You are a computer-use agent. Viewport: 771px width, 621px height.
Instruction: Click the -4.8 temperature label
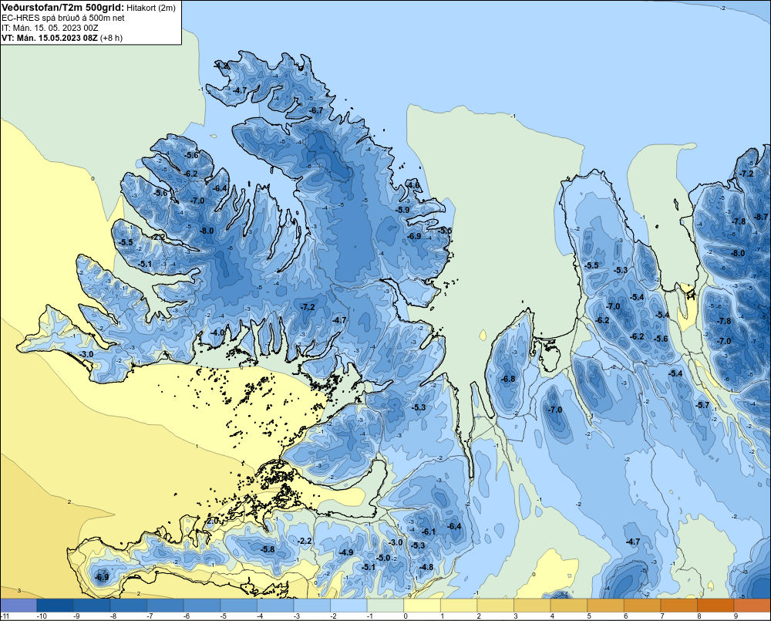point(427,566)
